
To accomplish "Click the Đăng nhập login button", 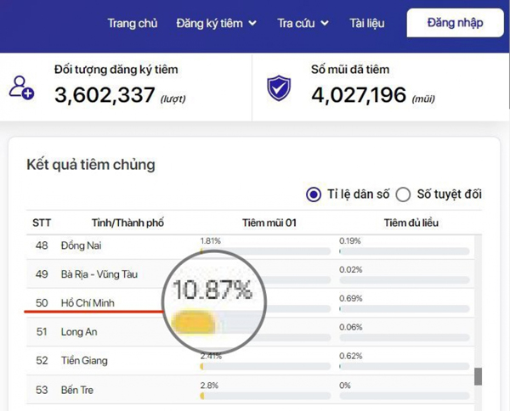I will tap(455, 23).
